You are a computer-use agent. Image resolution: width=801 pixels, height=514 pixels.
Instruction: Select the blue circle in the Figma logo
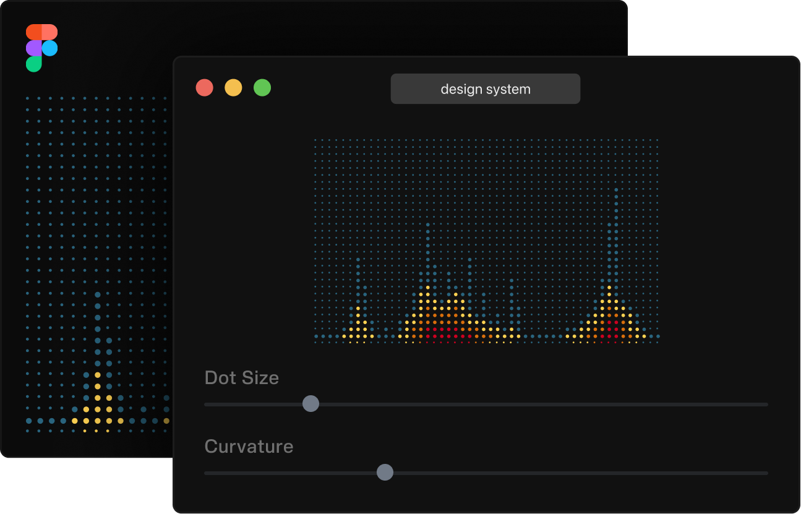click(49, 48)
